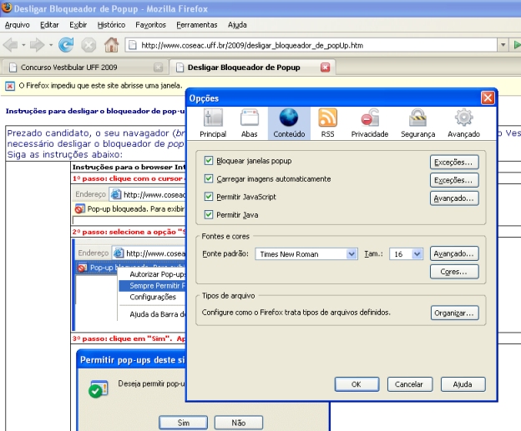Uncheck Bloquear janelas popup
This screenshot has height=431, width=521.
pyautogui.click(x=209, y=161)
